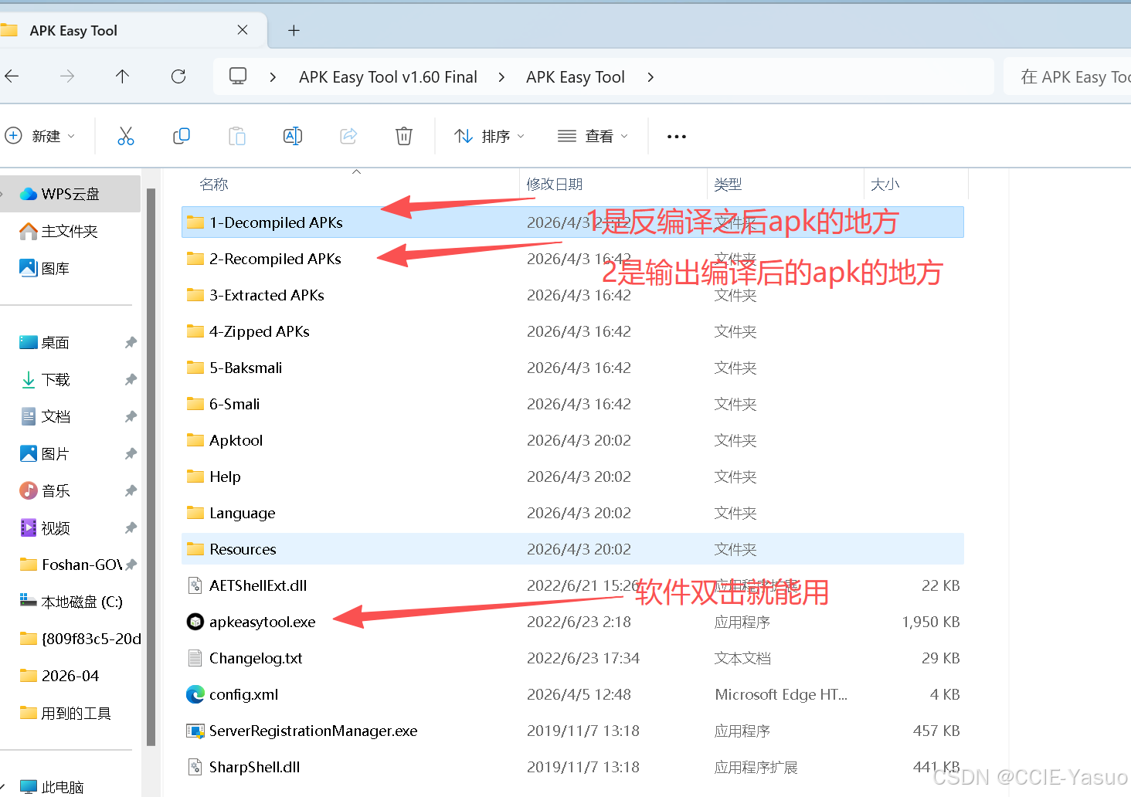Select the 6-Smali folder
Image resolution: width=1131 pixels, height=797 pixels.
572,404
